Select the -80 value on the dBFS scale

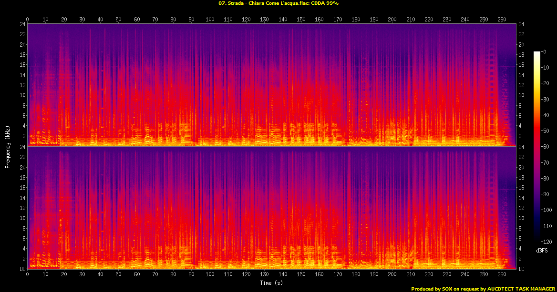pyautogui.click(x=545, y=179)
